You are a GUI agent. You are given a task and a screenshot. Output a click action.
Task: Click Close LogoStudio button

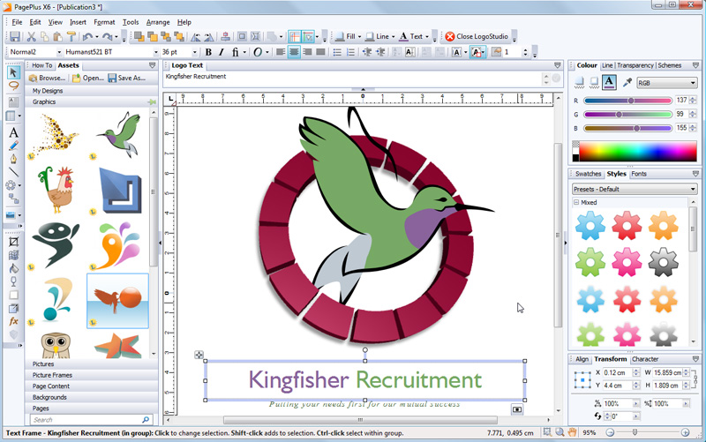click(477, 36)
